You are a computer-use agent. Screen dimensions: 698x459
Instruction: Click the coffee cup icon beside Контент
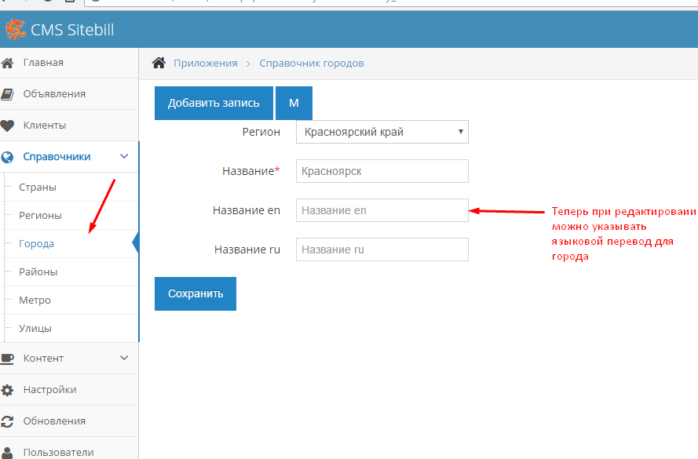coord(8,359)
